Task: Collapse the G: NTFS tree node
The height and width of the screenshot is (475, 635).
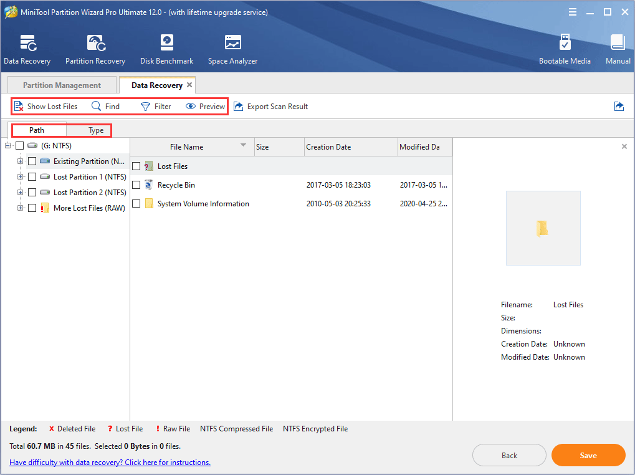Action: 7,145
